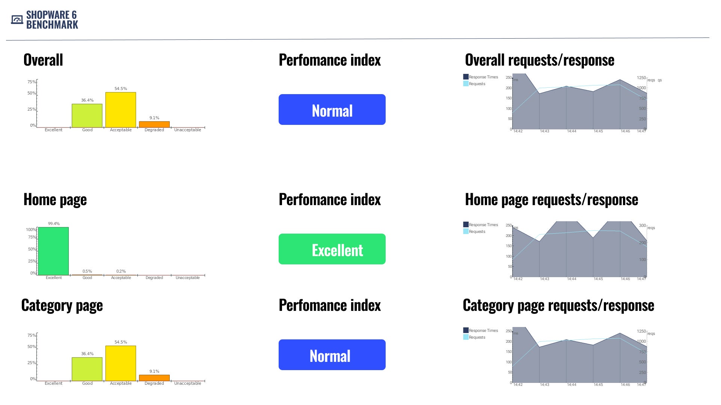The height and width of the screenshot is (405, 721).
Task: Select the 36.4% Good bar in Overall chart
Action: pos(87,115)
